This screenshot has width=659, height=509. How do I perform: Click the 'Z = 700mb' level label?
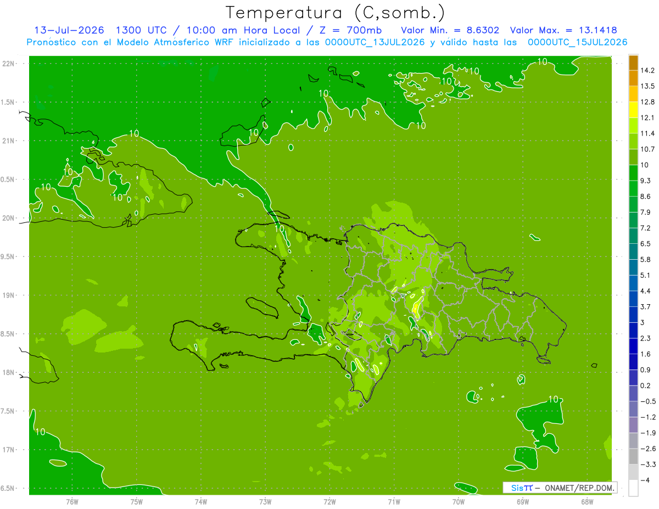click(x=350, y=30)
